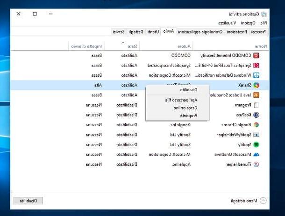Click the Meno dettagli label
Image resolution: width=285 pixels, height=216 pixels.
[x=244, y=201]
